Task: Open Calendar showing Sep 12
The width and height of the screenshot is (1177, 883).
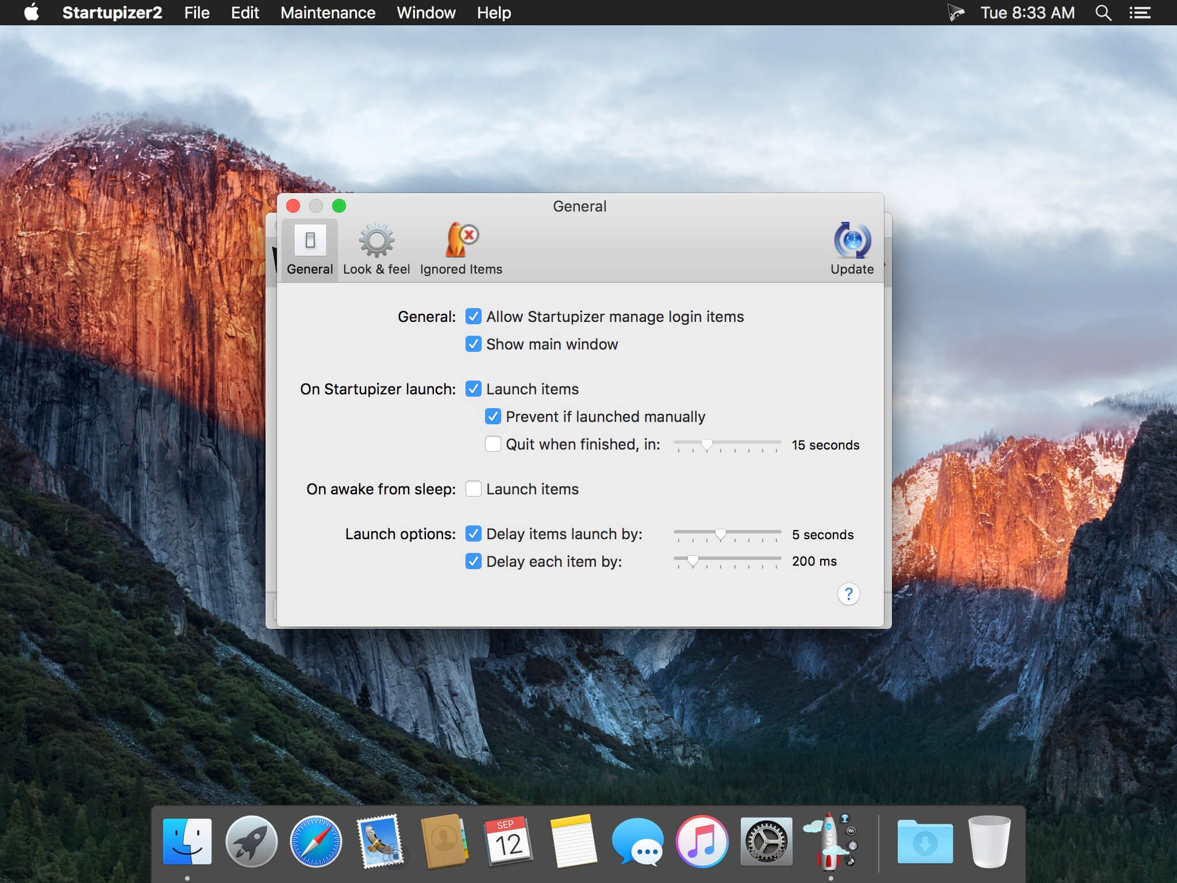Action: pyautogui.click(x=509, y=841)
